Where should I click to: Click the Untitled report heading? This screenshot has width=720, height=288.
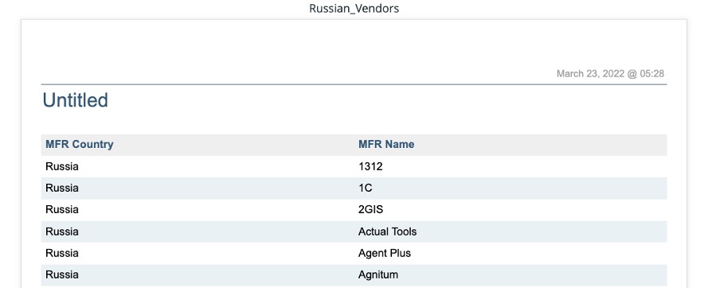76,100
